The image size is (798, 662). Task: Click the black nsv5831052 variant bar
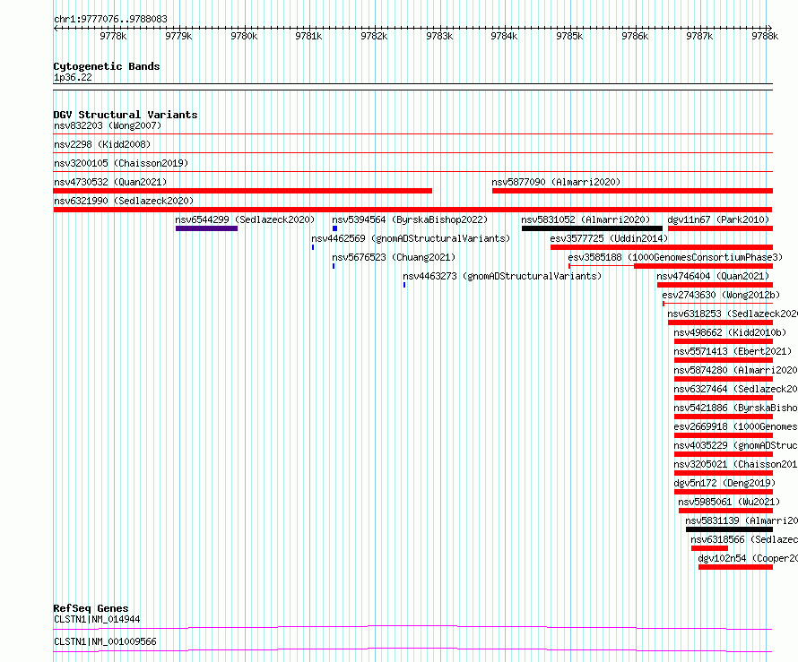coord(592,228)
